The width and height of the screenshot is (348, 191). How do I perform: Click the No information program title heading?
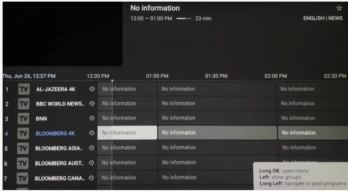[x=155, y=8]
